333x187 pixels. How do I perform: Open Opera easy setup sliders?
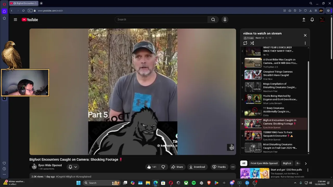tap(316, 11)
